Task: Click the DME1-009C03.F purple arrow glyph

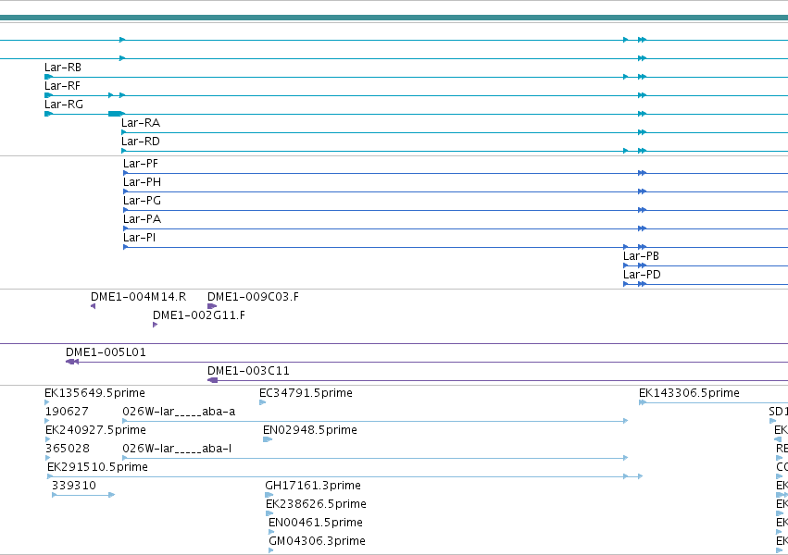Action: click(212, 306)
